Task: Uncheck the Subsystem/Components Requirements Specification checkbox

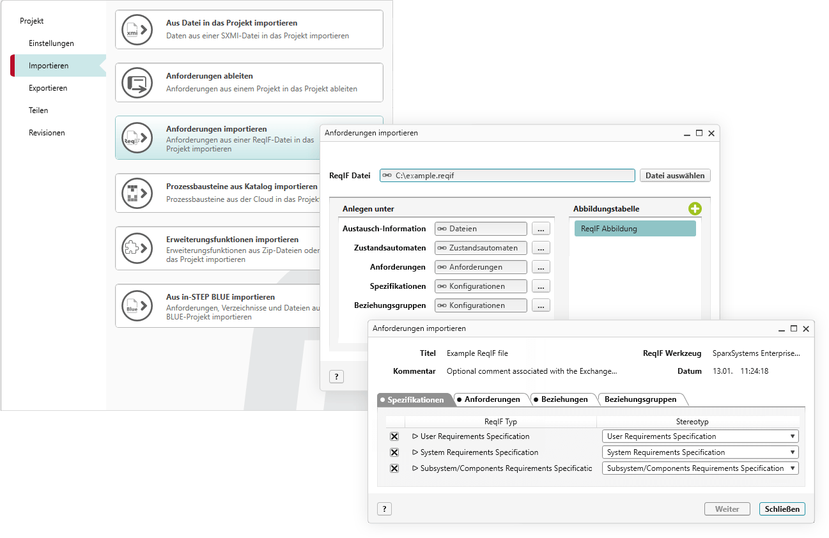Action: click(x=394, y=468)
